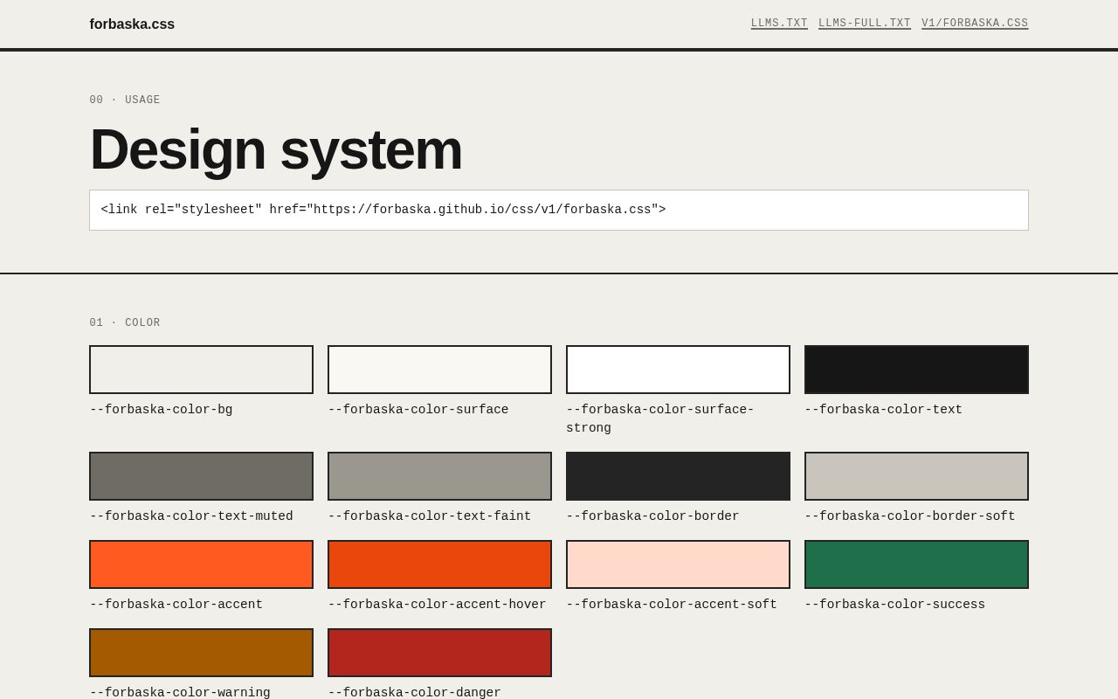1118x699 pixels.
Task: Click the --forbaska-color-success label
Action: click(894, 605)
